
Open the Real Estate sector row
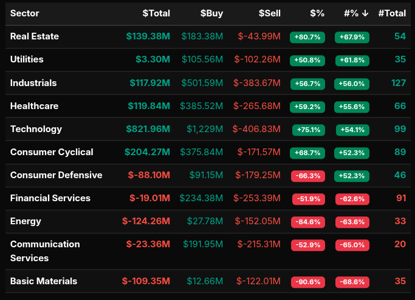pyautogui.click(x=35, y=36)
